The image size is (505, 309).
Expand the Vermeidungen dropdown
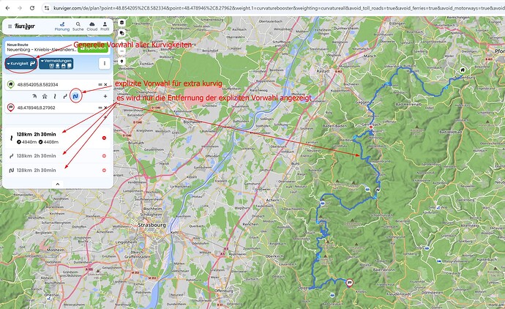[56, 64]
